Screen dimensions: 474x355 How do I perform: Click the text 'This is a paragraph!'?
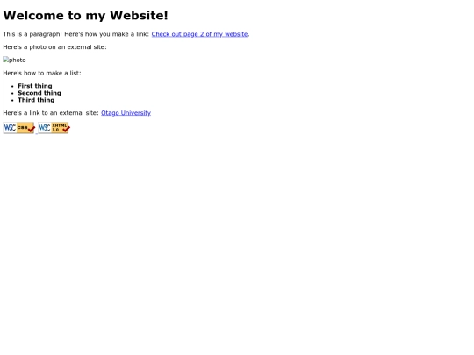[32, 34]
